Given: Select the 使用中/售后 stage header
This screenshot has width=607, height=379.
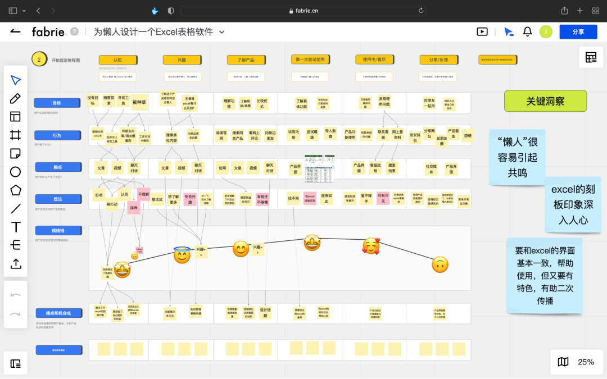Looking at the screenshot, I should click(x=374, y=60).
